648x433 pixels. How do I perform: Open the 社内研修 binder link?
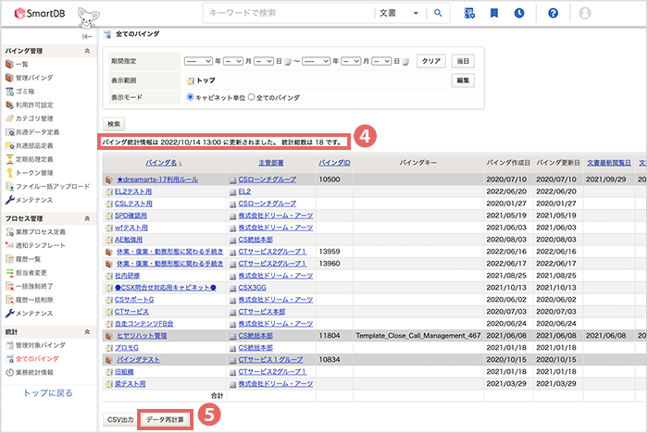pos(128,276)
